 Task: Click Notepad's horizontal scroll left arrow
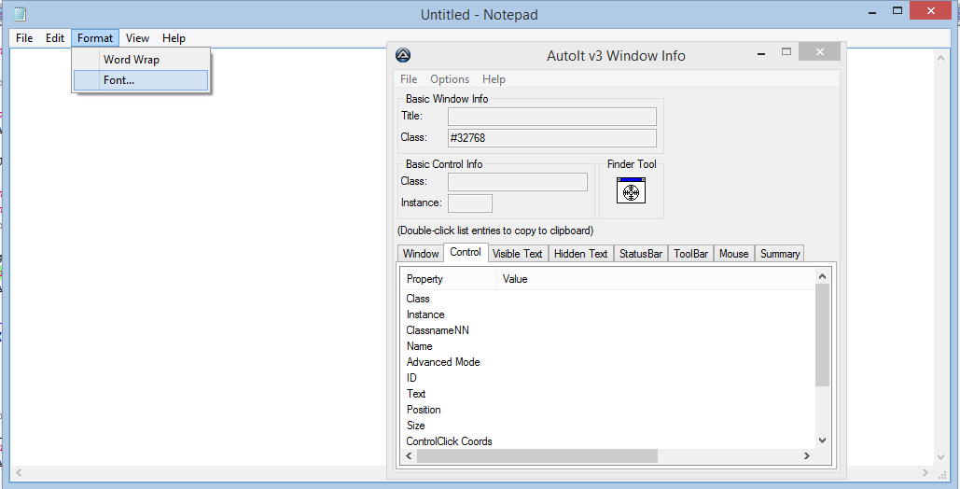[18, 472]
